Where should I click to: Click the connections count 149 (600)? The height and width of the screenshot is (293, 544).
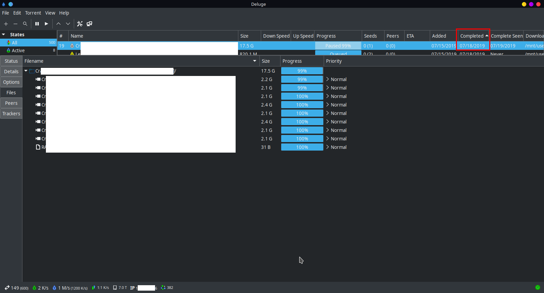(x=16, y=288)
